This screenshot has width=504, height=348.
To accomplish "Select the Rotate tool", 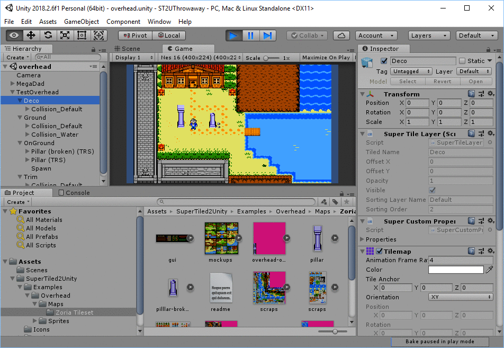I will click(48, 35).
